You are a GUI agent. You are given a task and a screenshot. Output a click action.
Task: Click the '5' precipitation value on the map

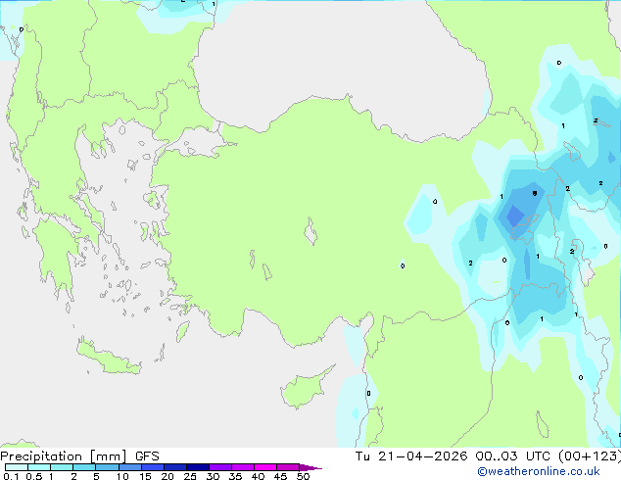[535, 193]
